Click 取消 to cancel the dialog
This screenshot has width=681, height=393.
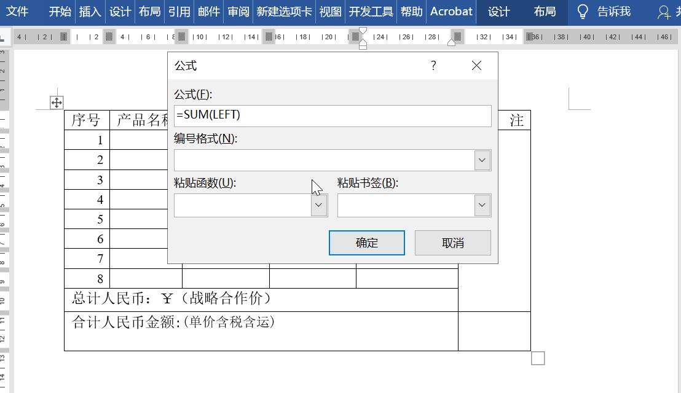[x=452, y=243]
